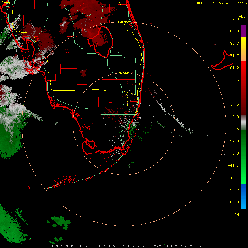This screenshot has height=248, width=248.
Task: Click the -32.0 velocity scale value
Action: (233, 141)
